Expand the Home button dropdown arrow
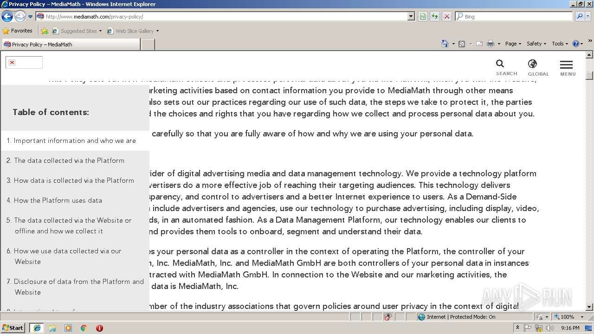Image resolution: width=594 pixels, height=334 pixels. [452, 44]
